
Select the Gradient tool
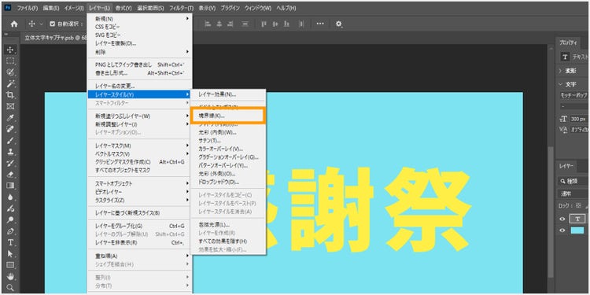tap(10, 186)
